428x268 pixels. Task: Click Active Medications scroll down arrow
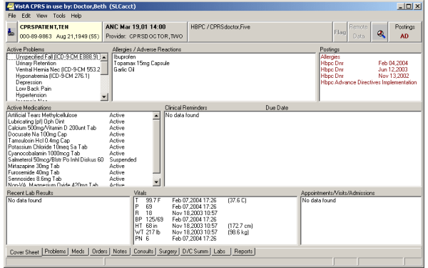[x=156, y=182]
